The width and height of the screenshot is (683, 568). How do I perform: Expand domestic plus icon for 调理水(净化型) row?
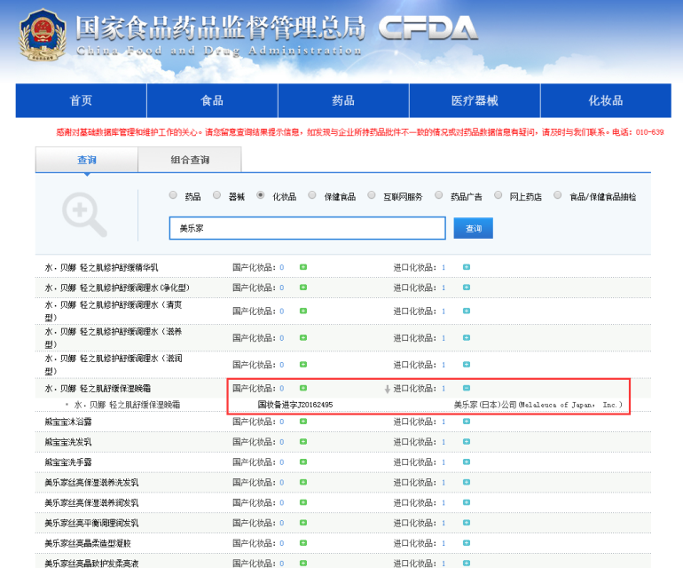(x=303, y=288)
